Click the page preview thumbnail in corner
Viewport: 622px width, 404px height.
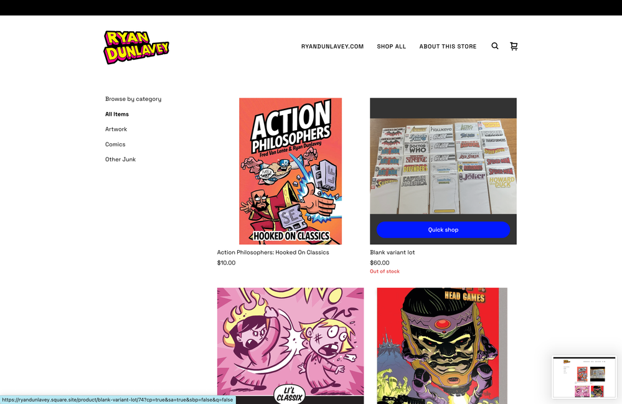pos(583,377)
